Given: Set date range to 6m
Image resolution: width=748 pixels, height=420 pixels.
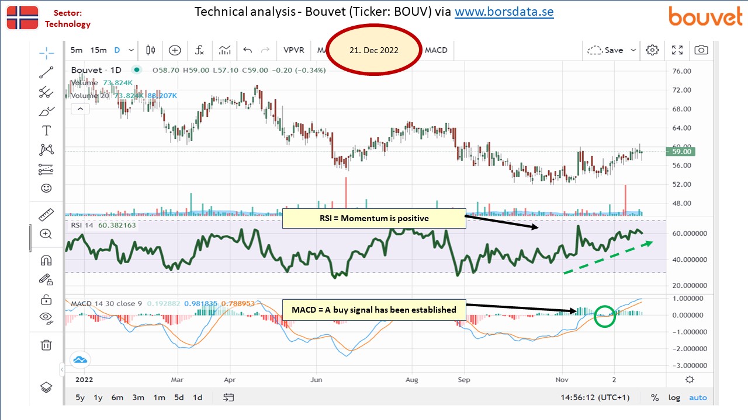Looking at the screenshot, I should coord(117,397).
